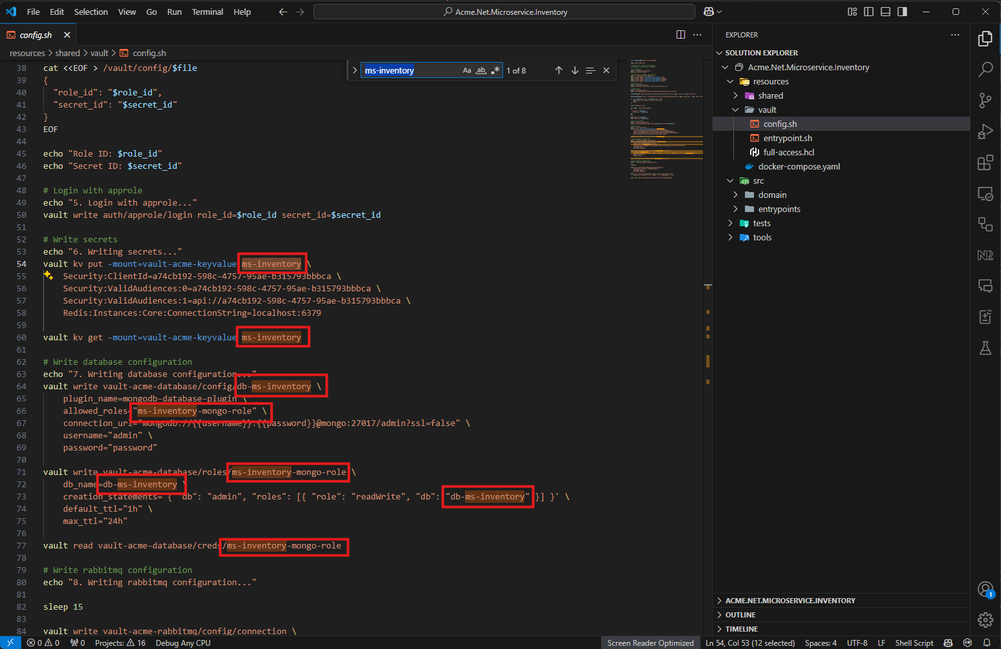Toggle Match Case in find widget
Viewport: 1001px width, 649px height.
tap(467, 70)
